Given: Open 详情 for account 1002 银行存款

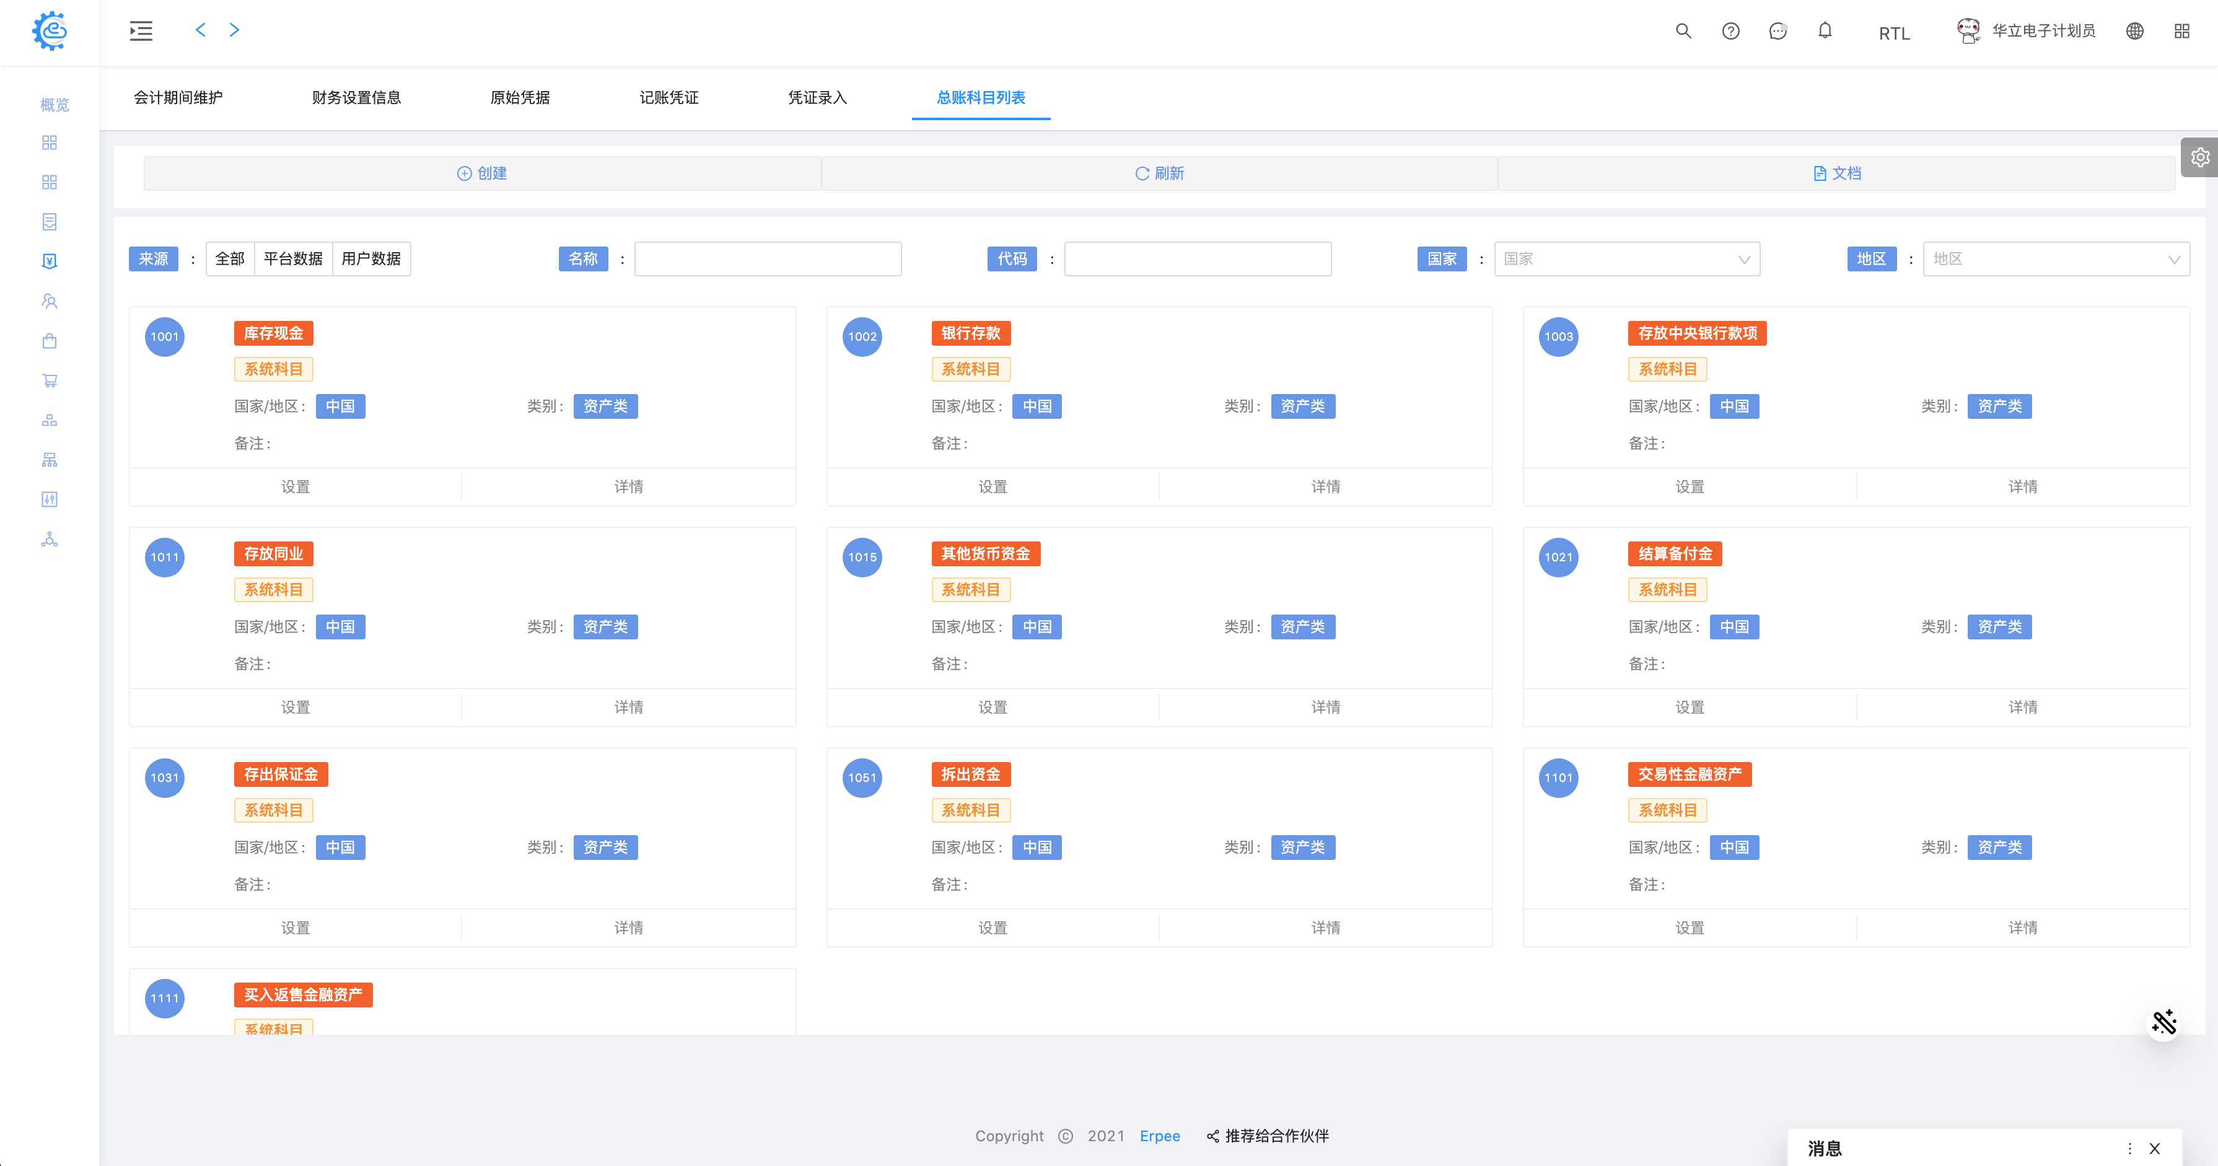Looking at the screenshot, I should [1325, 486].
